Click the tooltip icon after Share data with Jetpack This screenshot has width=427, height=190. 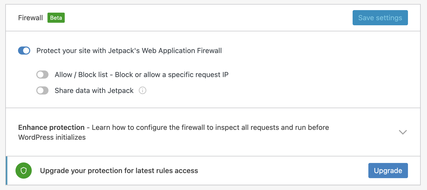[142, 90]
